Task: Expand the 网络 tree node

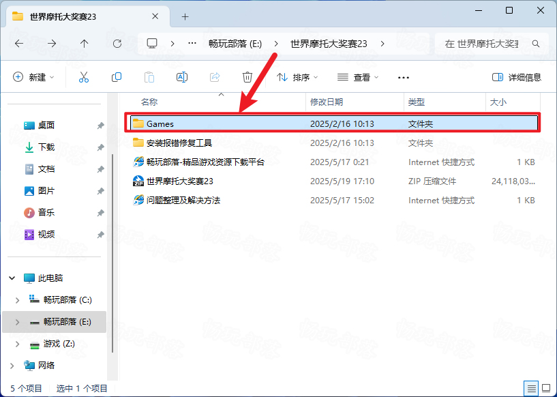Action: point(12,366)
